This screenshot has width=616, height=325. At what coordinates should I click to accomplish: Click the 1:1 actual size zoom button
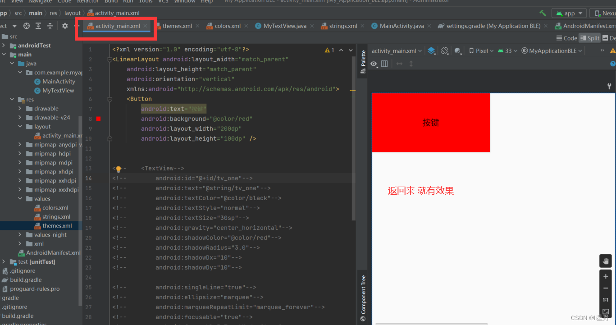pos(606,300)
